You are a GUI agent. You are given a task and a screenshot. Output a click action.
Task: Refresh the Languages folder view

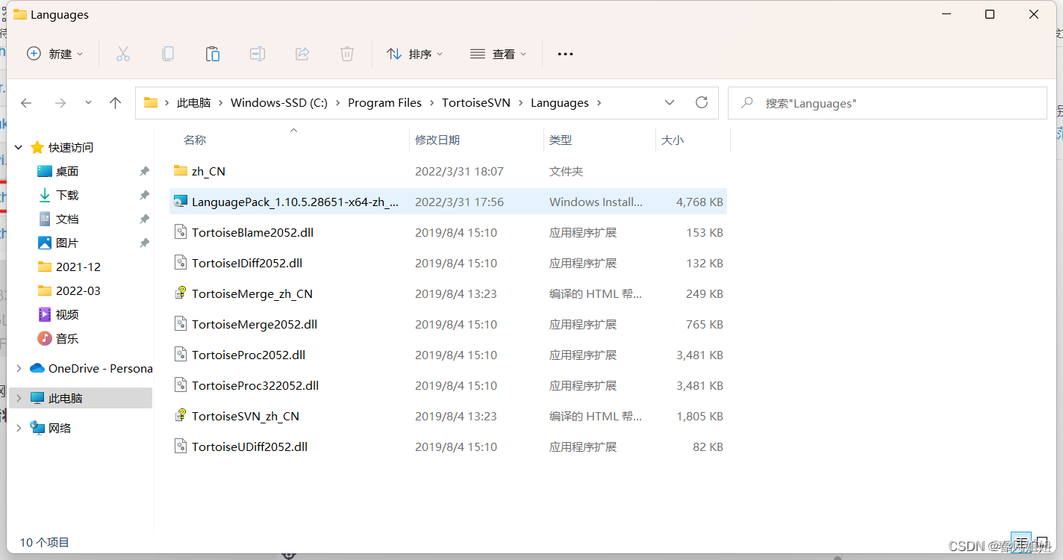click(x=701, y=102)
